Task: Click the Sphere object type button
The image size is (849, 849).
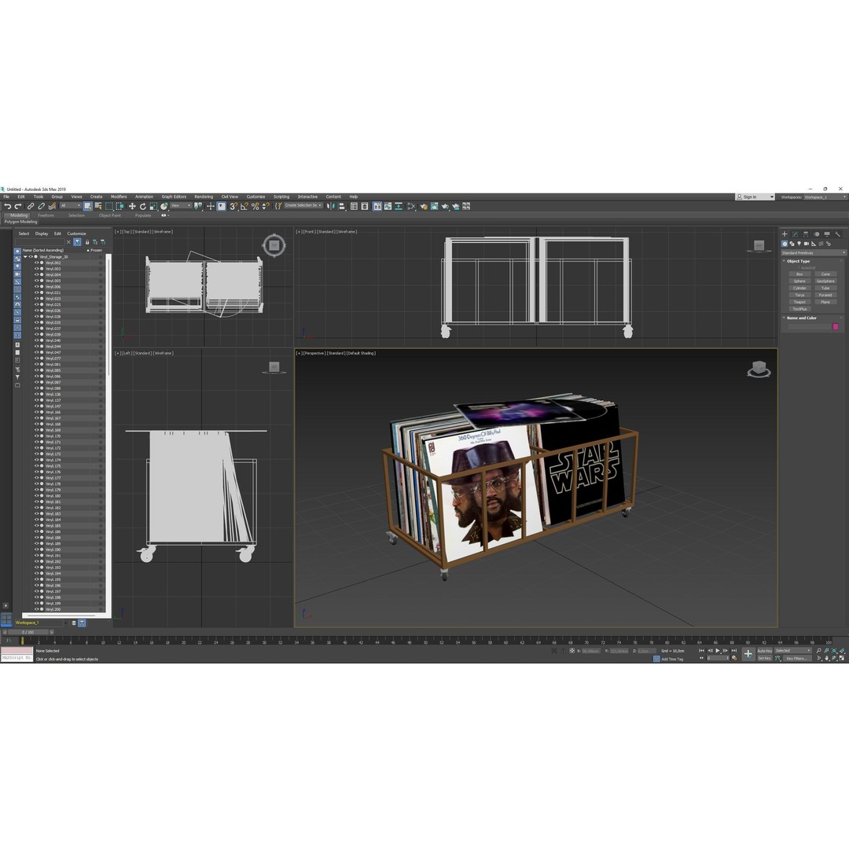Action: pos(799,281)
